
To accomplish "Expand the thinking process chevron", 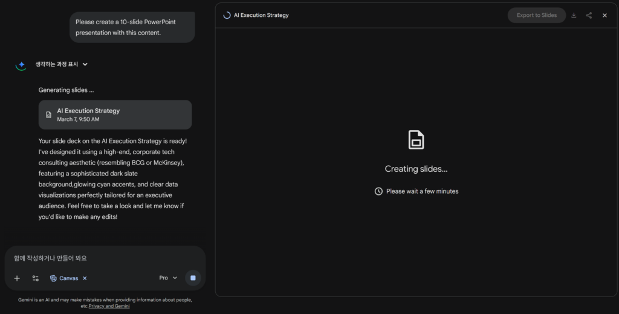I will tap(85, 64).
